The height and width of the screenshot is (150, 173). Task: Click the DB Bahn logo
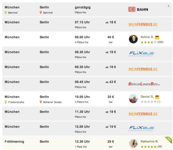(x=138, y=9)
